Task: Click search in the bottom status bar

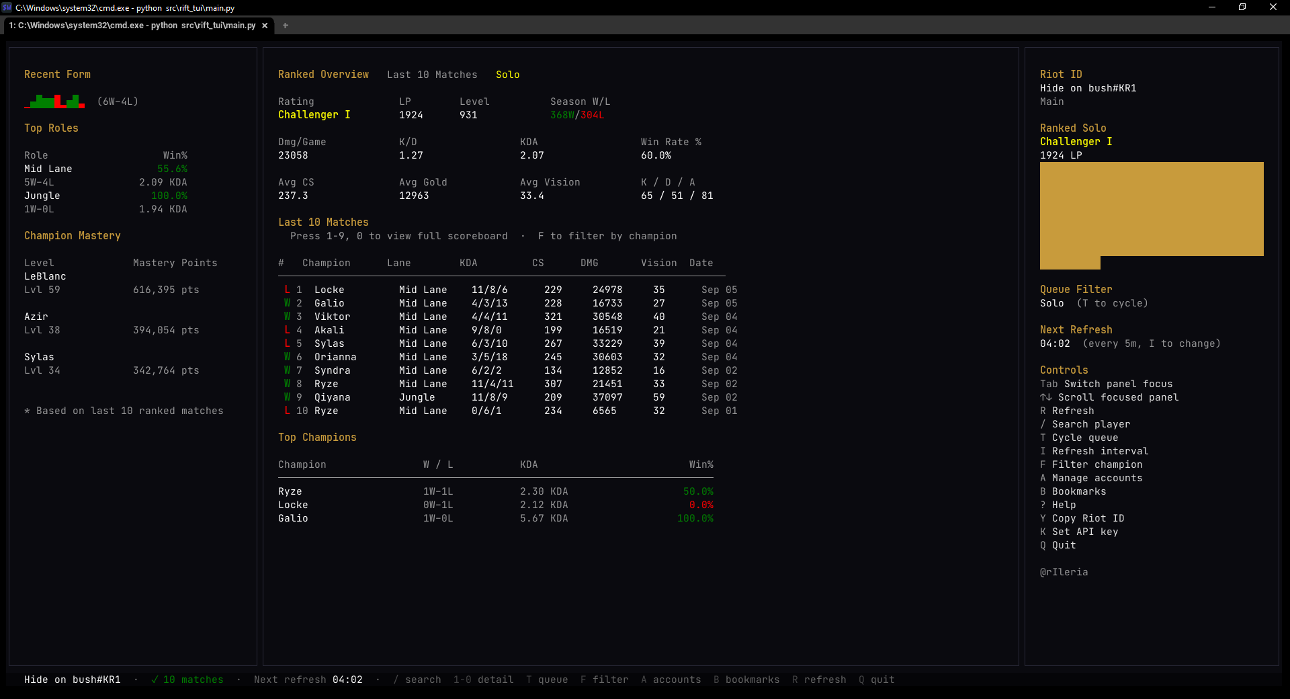Action: [x=417, y=680]
